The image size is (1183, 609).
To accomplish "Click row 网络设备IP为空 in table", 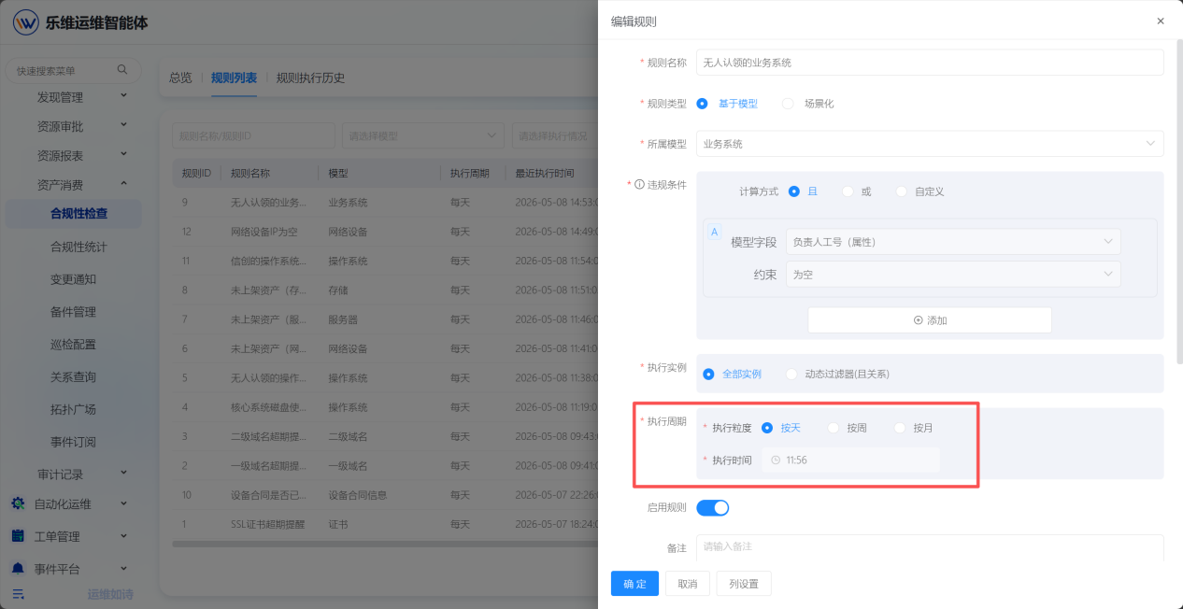I will pos(385,232).
